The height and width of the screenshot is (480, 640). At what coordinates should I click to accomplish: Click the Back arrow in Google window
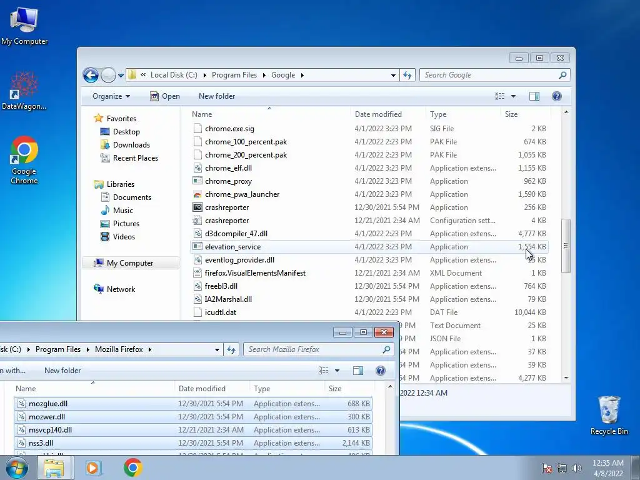[91, 75]
